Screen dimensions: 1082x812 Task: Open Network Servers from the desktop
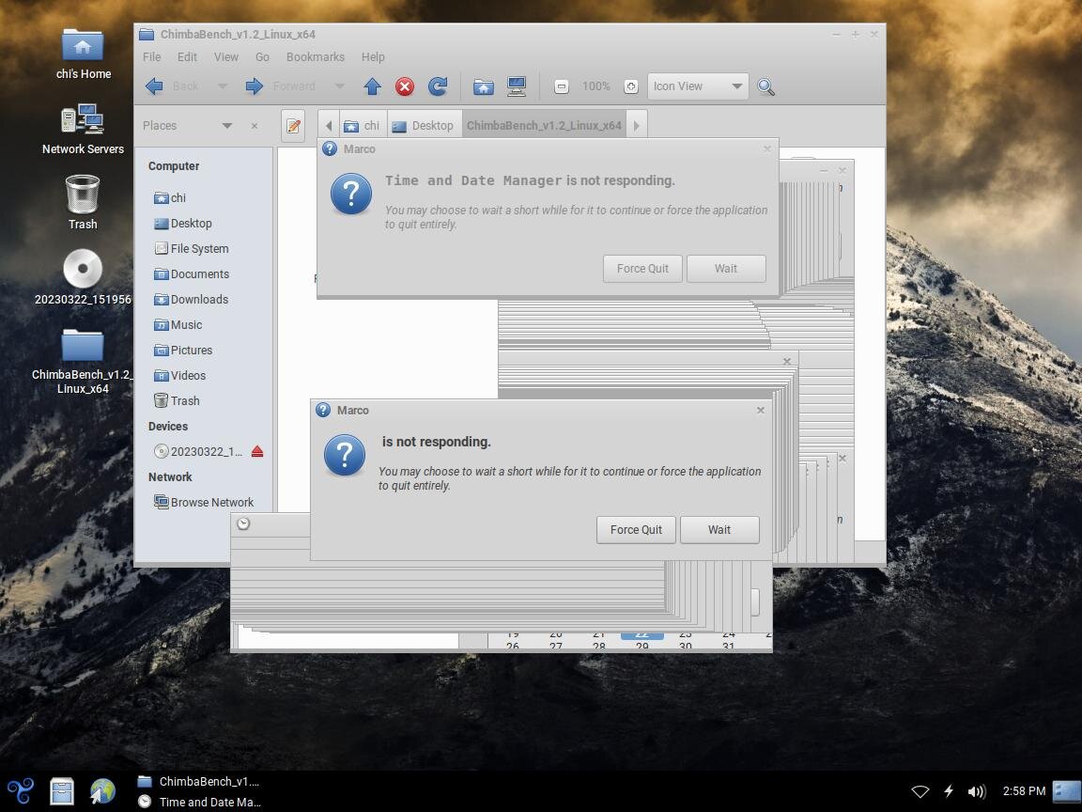[x=83, y=120]
